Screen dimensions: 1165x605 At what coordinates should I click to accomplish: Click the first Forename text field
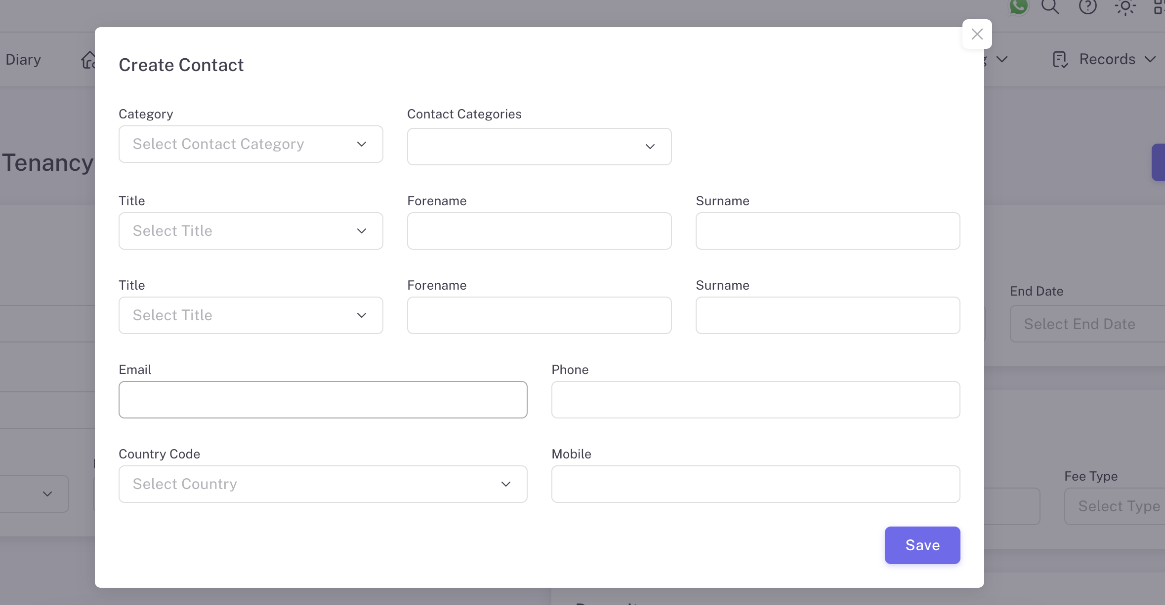coord(539,231)
